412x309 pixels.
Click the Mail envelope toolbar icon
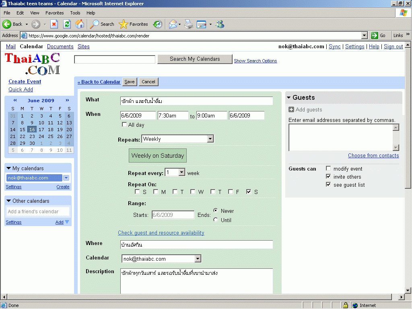(173, 24)
